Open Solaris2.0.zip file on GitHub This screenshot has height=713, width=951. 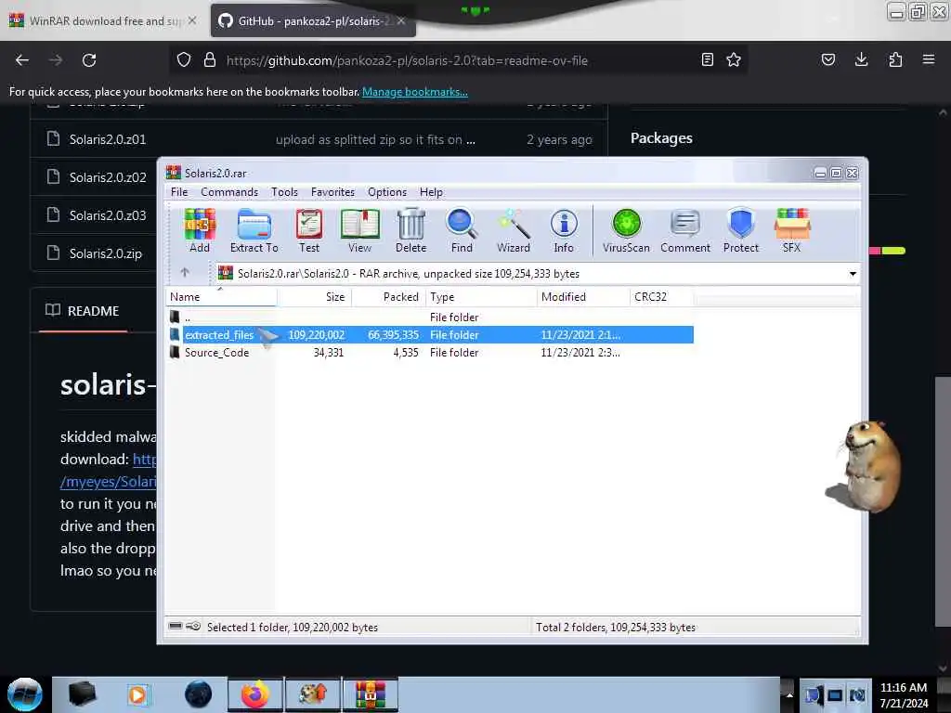pos(106,253)
